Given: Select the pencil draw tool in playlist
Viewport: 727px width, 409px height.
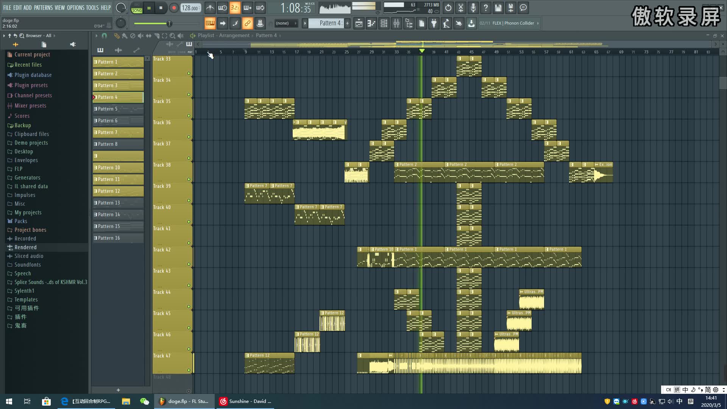Looking at the screenshot, I should coord(117,36).
